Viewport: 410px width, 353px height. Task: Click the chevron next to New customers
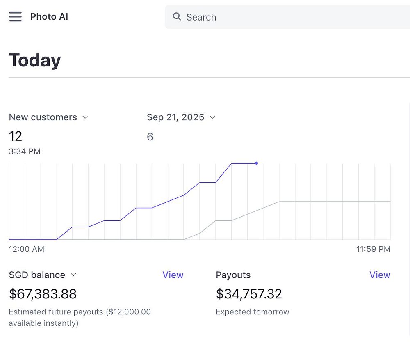[x=85, y=117]
